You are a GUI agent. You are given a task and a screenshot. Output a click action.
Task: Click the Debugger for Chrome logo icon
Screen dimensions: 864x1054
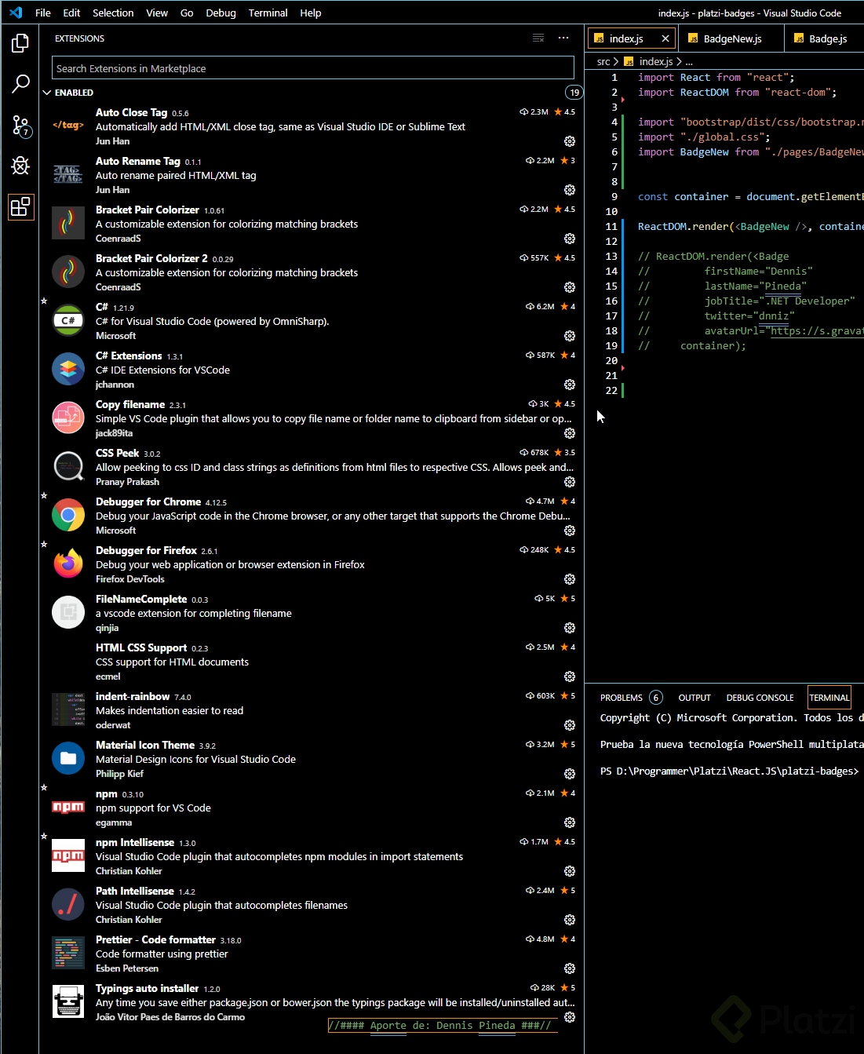[68, 516]
